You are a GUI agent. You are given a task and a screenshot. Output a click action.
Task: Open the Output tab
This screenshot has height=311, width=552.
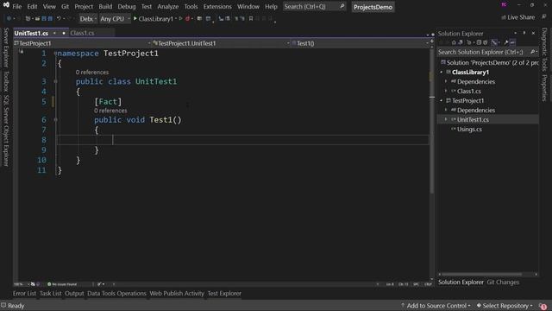click(74, 294)
